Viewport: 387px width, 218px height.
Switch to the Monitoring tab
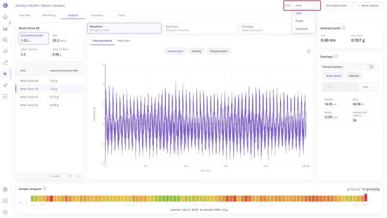[x=49, y=16]
